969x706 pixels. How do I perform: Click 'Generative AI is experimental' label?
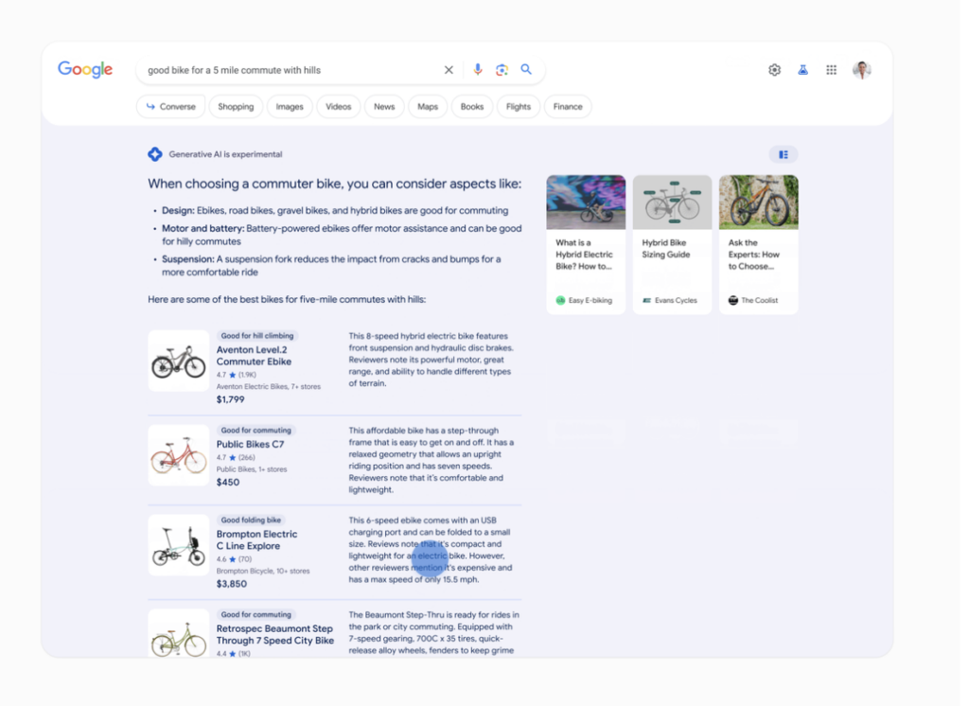coord(225,154)
